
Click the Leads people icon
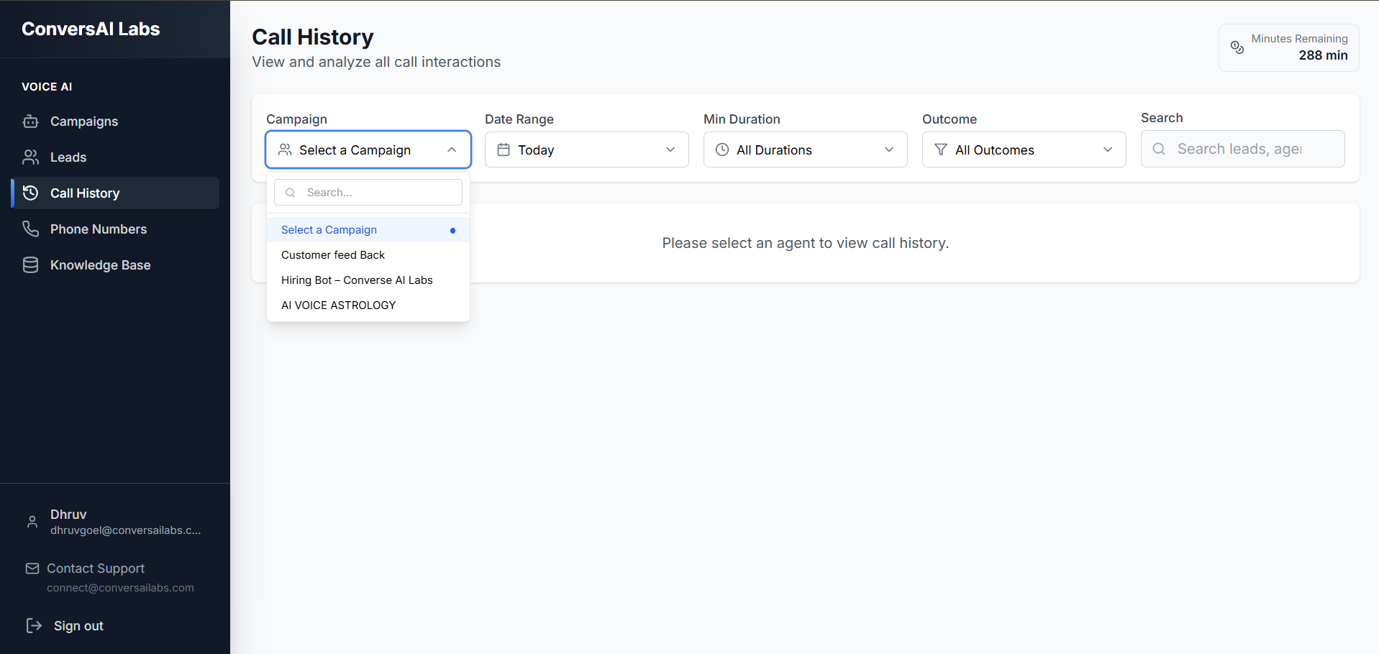pyautogui.click(x=30, y=157)
